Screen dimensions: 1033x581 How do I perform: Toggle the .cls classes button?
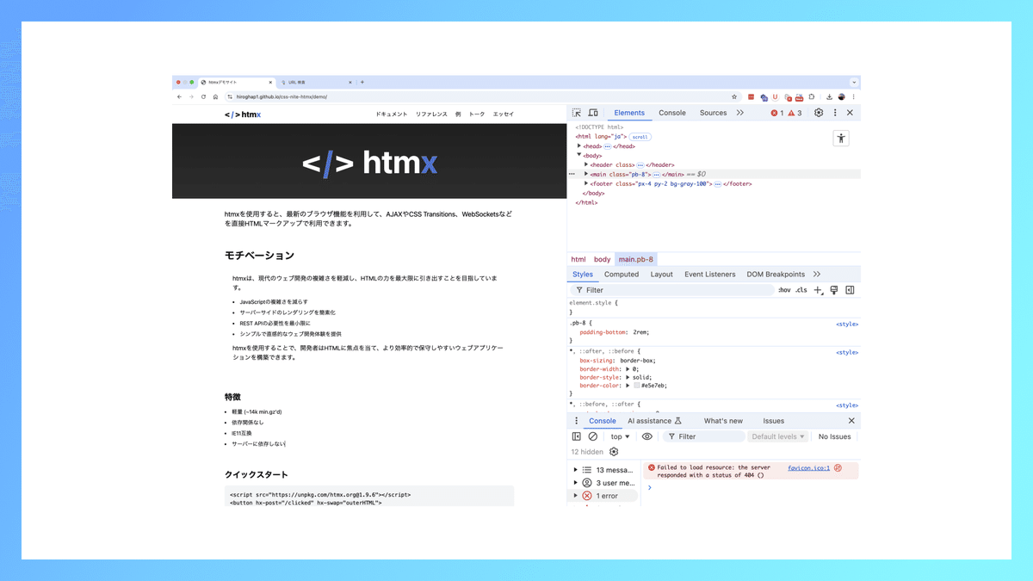tap(801, 290)
